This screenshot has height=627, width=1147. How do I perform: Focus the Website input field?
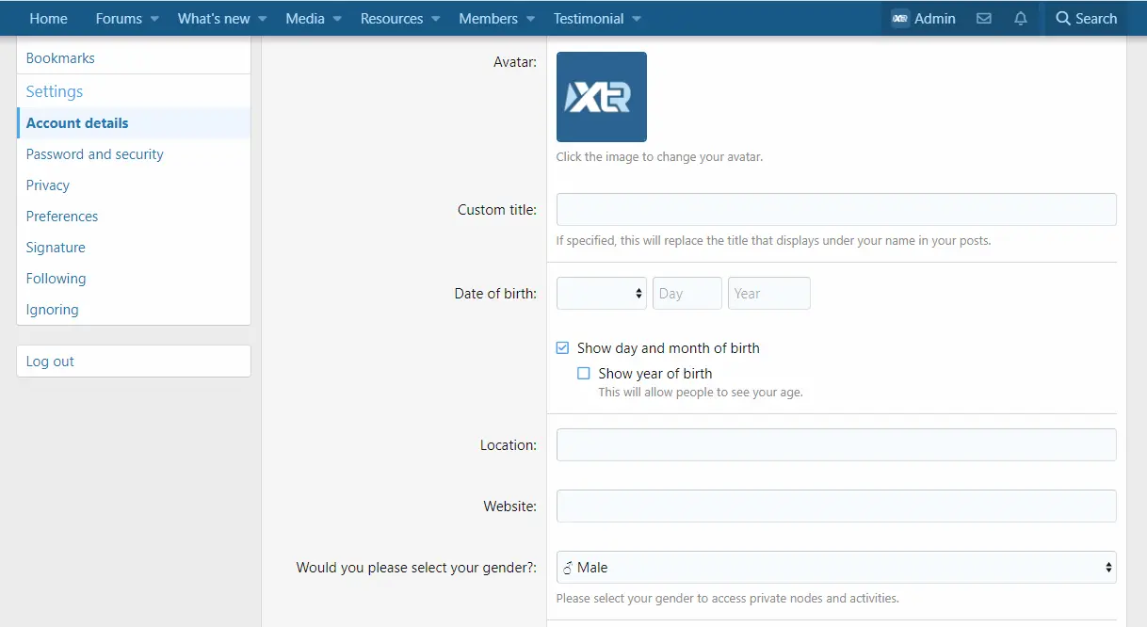(836, 506)
